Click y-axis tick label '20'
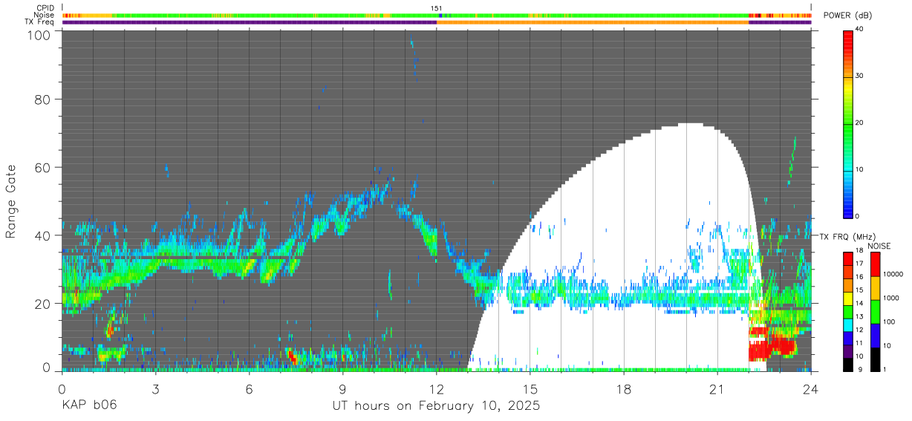Image resolution: width=912 pixels, height=421 pixels. (x=43, y=303)
